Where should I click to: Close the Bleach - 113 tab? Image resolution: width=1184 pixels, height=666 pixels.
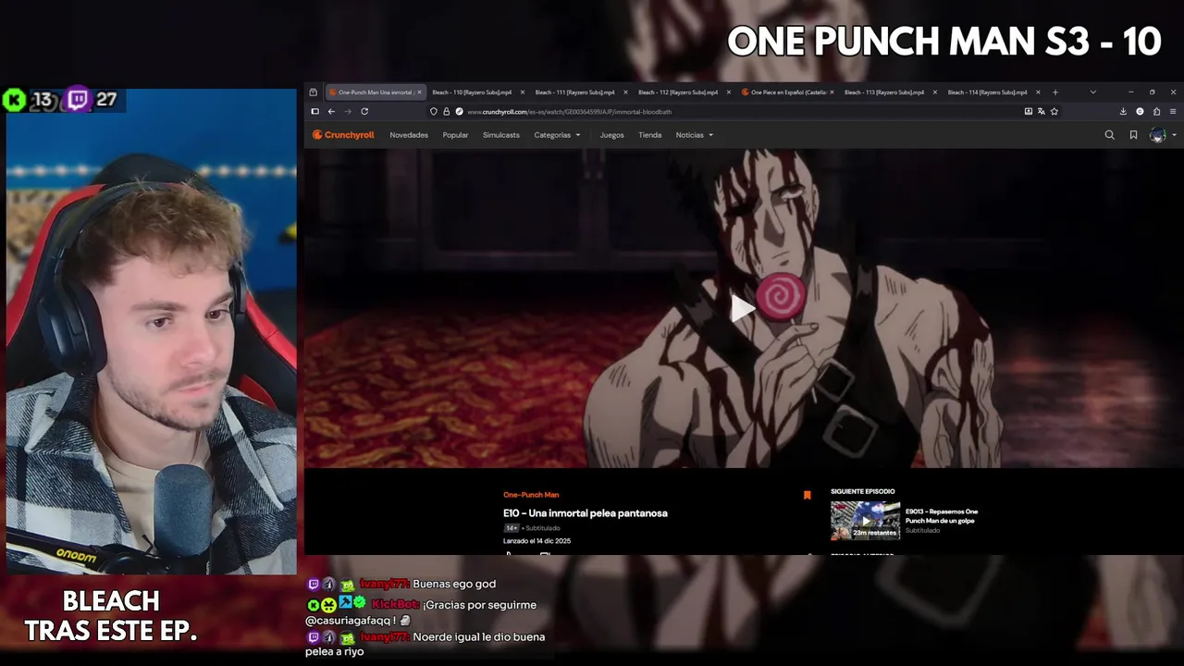[x=935, y=92]
